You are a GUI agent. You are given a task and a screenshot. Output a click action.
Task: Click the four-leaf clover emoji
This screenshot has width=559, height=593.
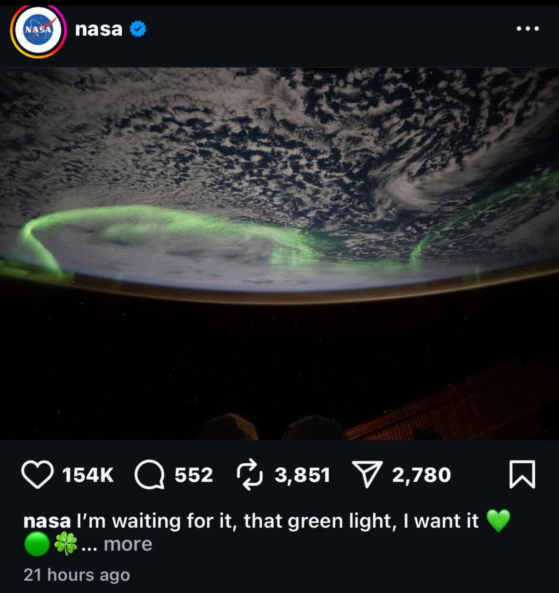click(66, 544)
